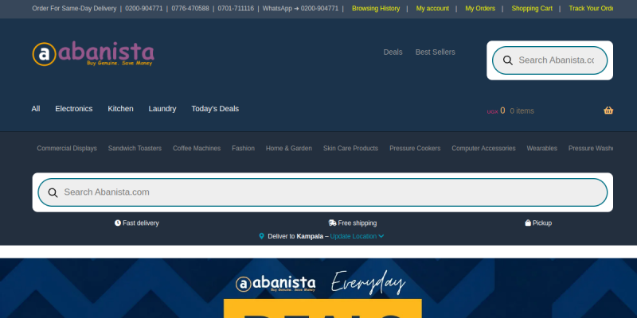Screen dimensions: 637x318
Task: Open My account link
Action: pyautogui.click(x=432, y=9)
